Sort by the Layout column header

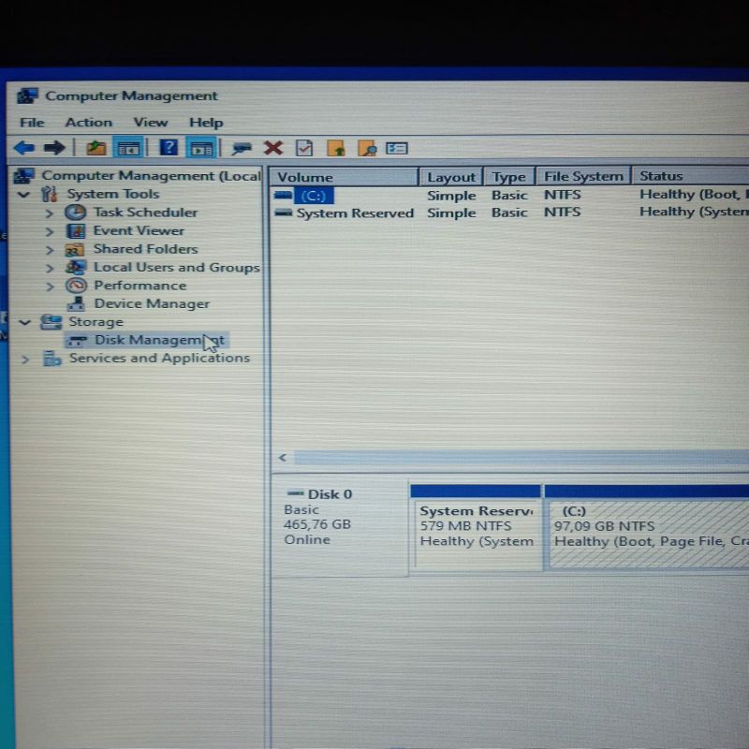click(451, 177)
